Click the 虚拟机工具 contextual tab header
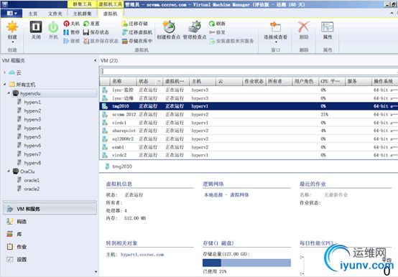Screen dimensions: 398x277 tap(110, 4)
